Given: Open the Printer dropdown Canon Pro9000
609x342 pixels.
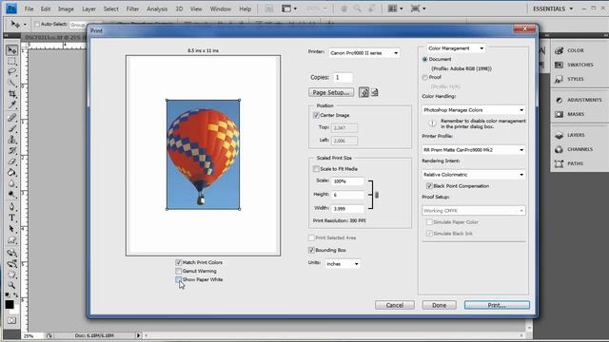Looking at the screenshot, I should (363, 53).
